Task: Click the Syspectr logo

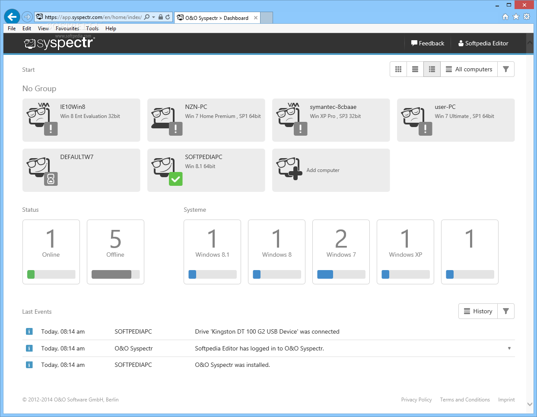Action: [x=59, y=43]
